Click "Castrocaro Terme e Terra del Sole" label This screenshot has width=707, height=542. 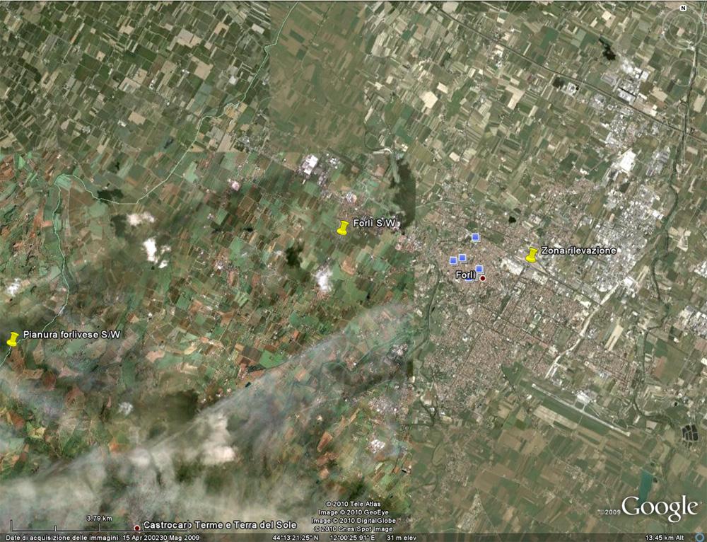(x=230, y=525)
